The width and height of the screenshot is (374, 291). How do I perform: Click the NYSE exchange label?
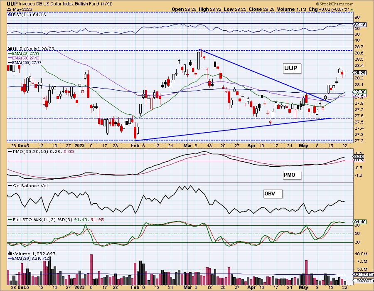[x=107, y=4]
